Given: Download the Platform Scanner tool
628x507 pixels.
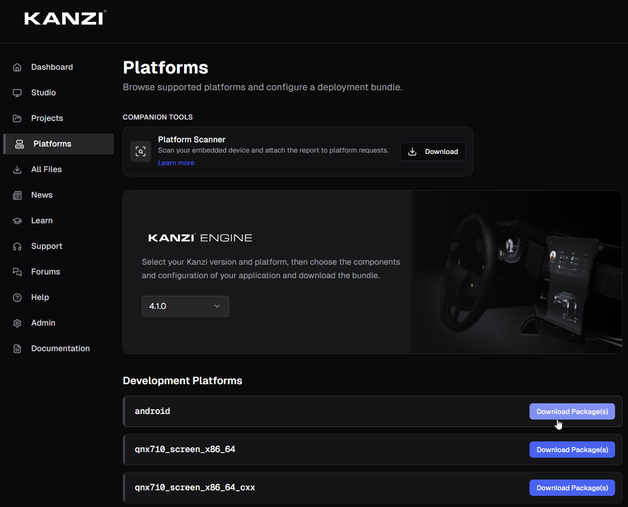Looking at the screenshot, I should (433, 152).
